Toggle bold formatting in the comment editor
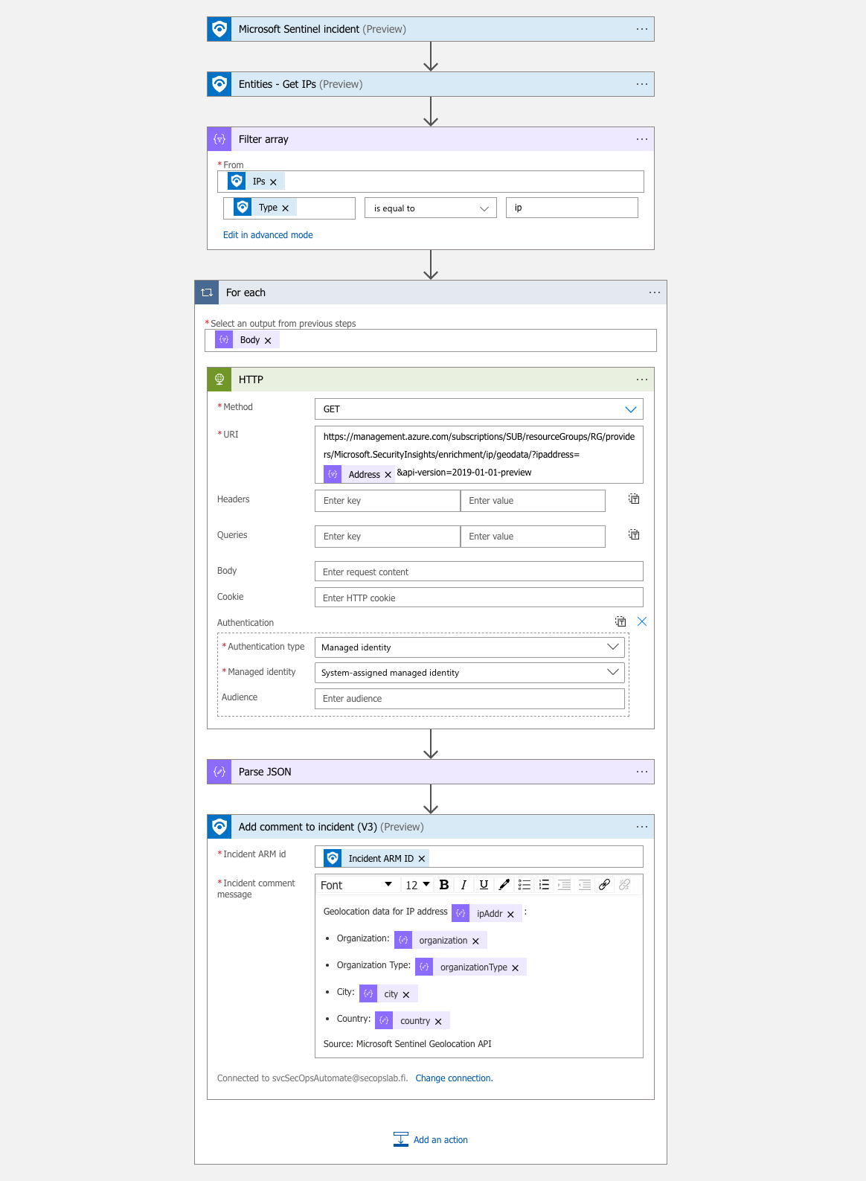 point(444,885)
